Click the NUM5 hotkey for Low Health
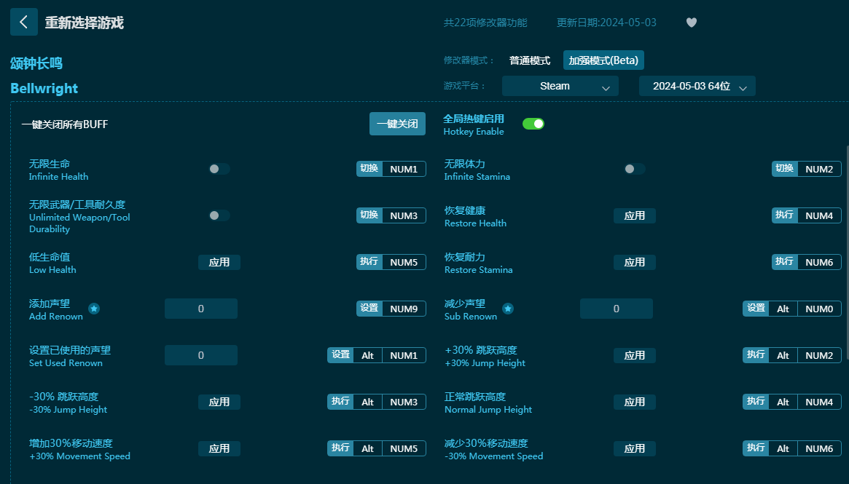 404,262
